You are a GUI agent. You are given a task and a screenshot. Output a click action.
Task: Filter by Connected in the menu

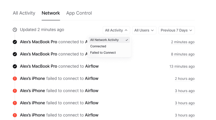point(98,46)
